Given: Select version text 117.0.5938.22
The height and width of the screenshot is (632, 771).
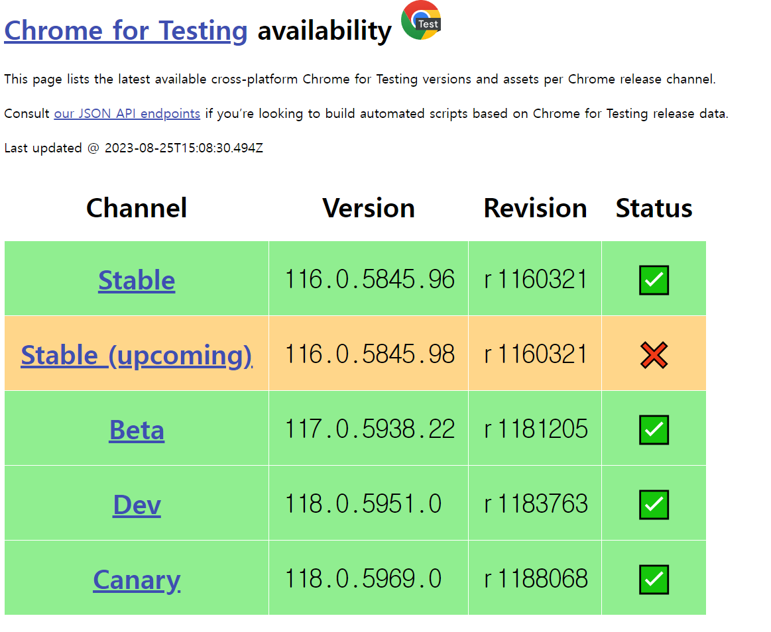Looking at the screenshot, I should [x=369, y=429].
